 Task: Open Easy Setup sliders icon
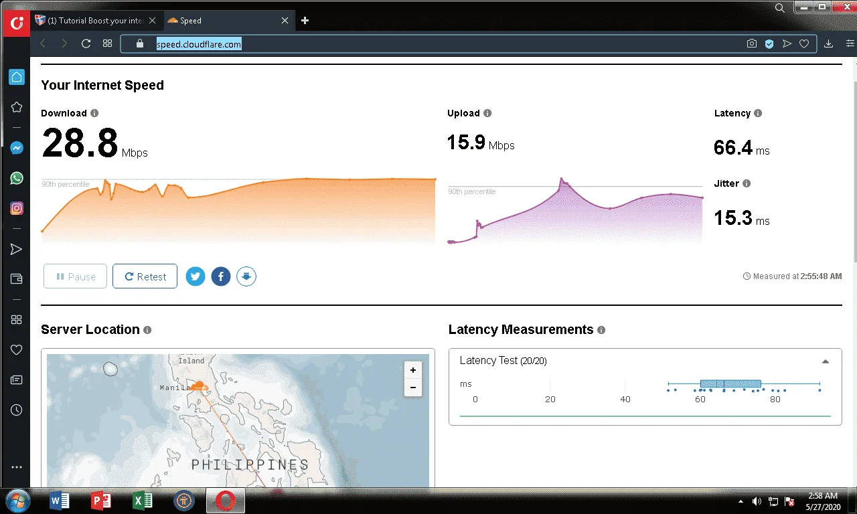pos(850,44)
